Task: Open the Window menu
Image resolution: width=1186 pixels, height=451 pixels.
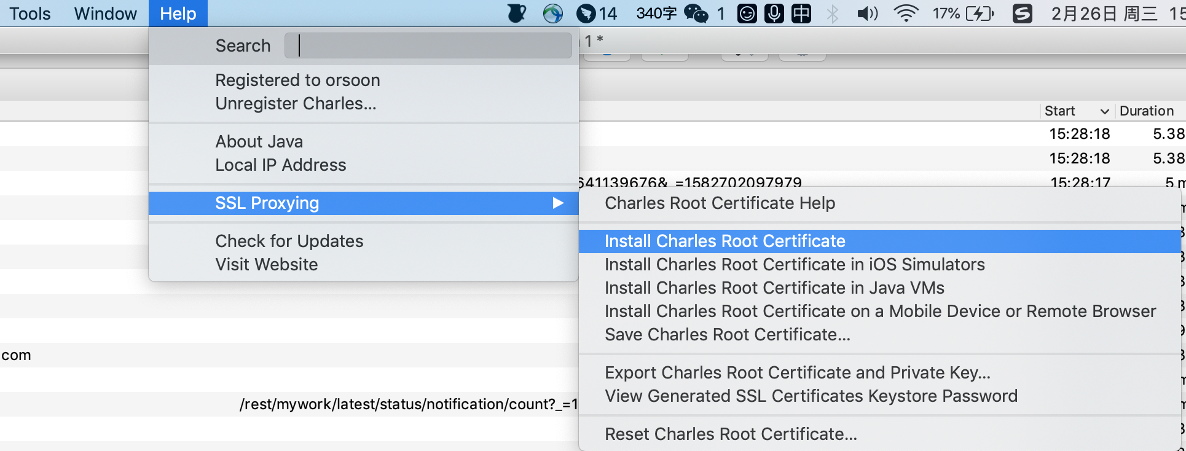Action: [x=105, y=14]
